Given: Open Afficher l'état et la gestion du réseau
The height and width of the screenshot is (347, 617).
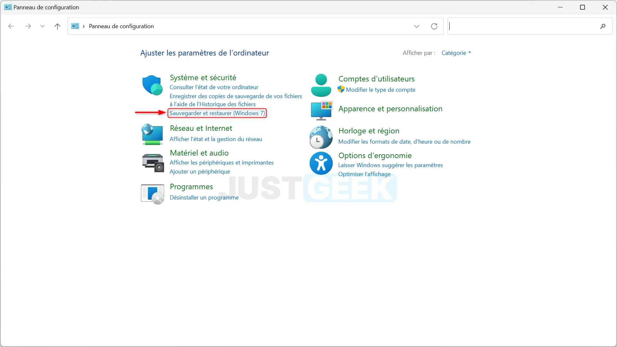Looking at the screenshot, I should [x=216, y=139].
